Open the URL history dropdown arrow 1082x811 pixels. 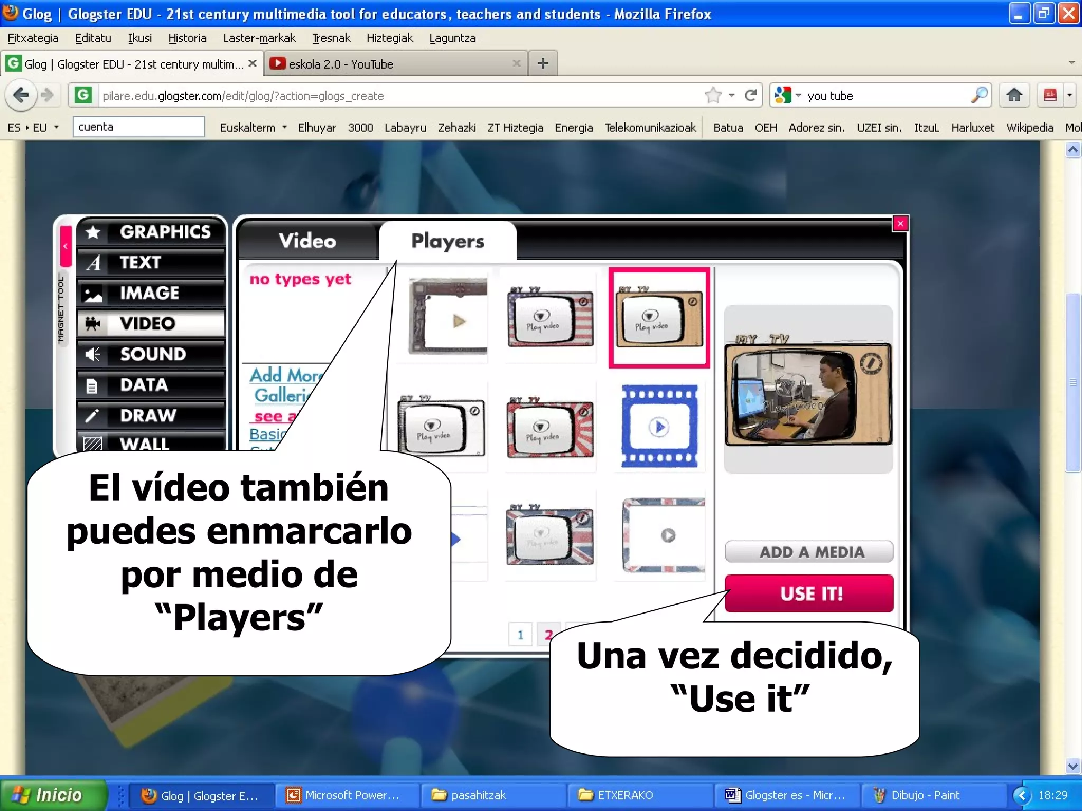(x=732, y=96)
